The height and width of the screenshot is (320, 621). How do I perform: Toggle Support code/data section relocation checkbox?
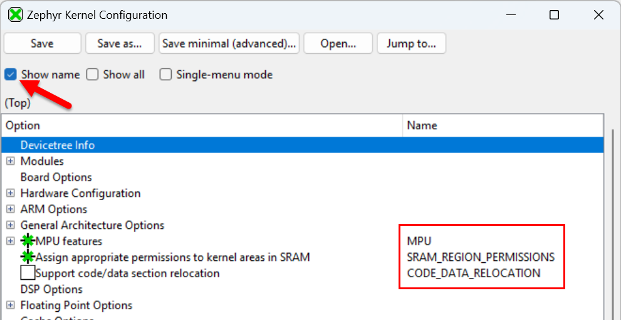[x=28, y=273]
